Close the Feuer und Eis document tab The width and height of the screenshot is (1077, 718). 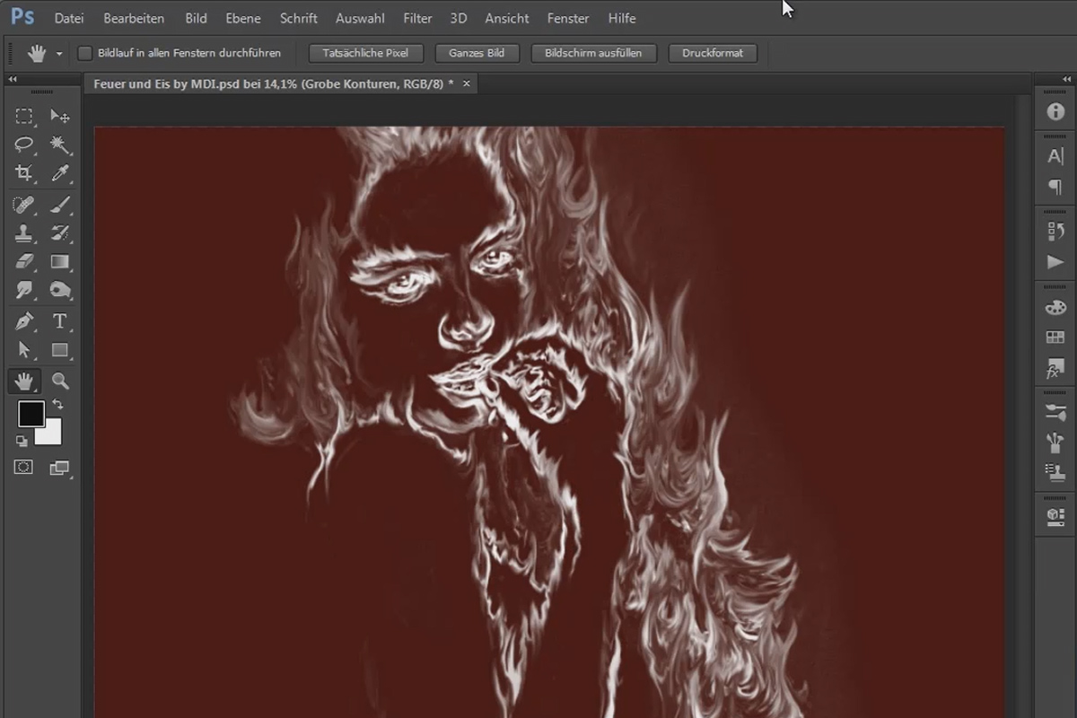click(x=467, y=83)
